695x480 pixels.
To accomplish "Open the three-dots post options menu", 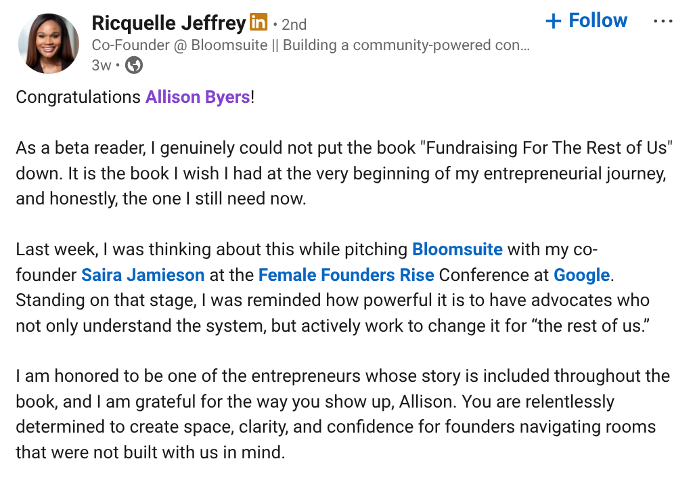I will click(x=663, y=21).
